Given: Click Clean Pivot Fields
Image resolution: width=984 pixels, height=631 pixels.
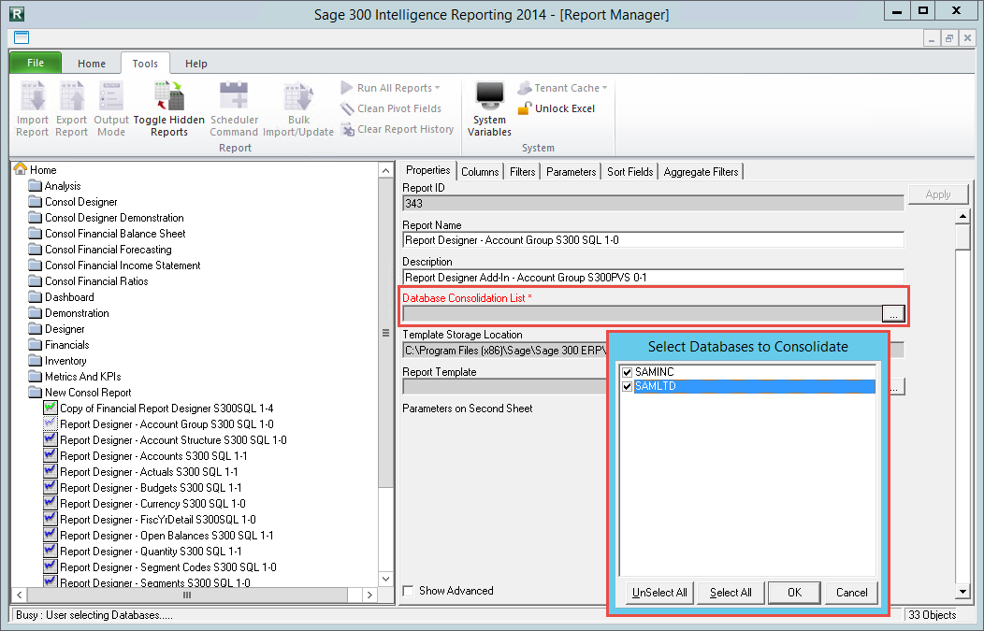Looking at the screenshot, I should [x=391, y=108].
